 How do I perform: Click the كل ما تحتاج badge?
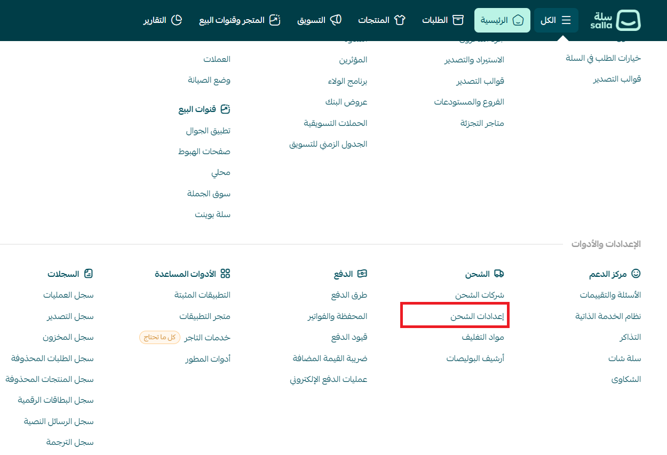point(160,337)
